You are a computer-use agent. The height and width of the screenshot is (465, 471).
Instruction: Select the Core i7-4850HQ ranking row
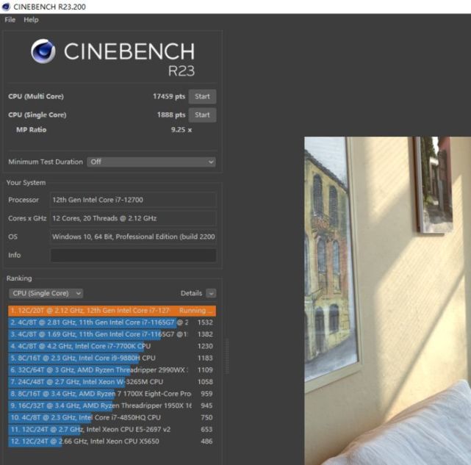pyautogui.click(x=112, y=417)
